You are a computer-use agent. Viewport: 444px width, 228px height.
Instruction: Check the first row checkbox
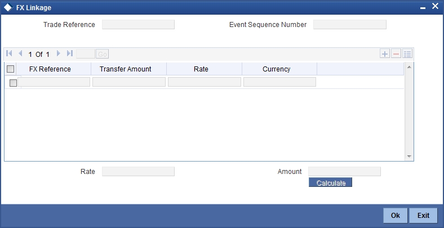pyautogui.click(x=14, y=83)
